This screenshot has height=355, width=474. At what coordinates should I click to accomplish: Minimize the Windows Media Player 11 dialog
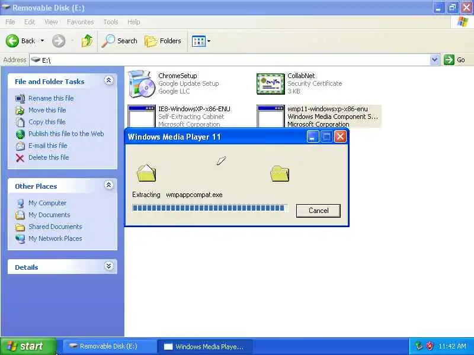313,137
